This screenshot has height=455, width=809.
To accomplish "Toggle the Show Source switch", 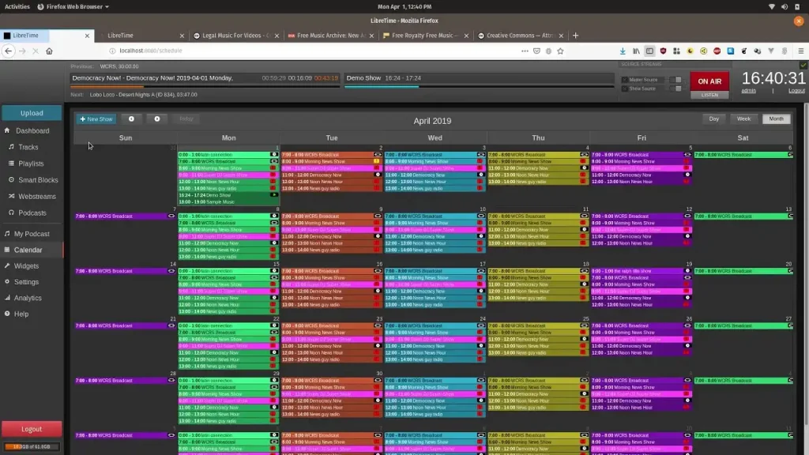I will (x=675, y=88).
